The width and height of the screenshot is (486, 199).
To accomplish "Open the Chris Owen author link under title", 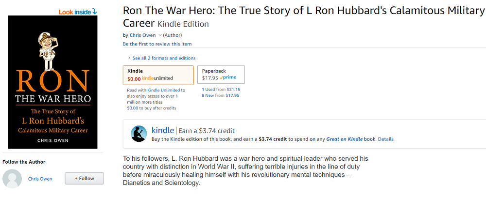I will [142, 35].
